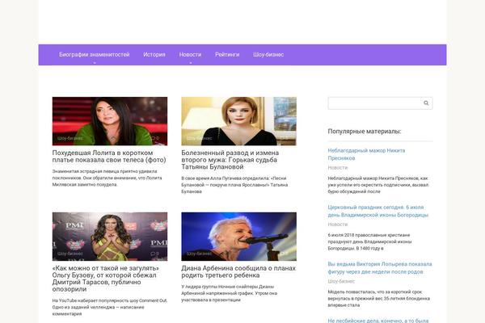This screenshot has height=323, width=485.
Task: Open the Шоу-бизнес menu item
Action: (268, 54)
